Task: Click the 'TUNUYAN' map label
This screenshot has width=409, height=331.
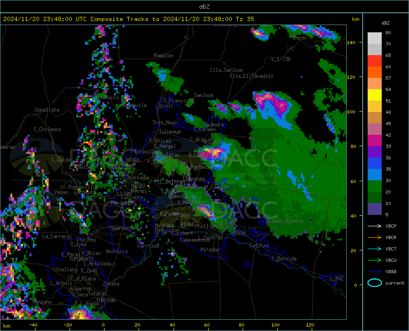Action: tap(105, 300)
